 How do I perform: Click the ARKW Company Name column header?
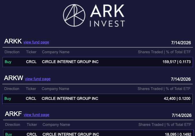tap(55, 89)
